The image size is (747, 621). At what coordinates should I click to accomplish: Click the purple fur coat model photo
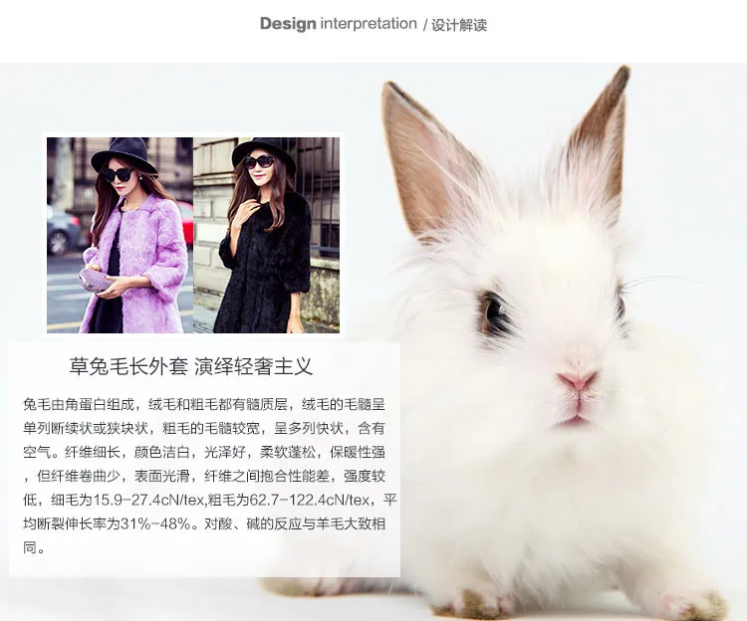(121, 235)
